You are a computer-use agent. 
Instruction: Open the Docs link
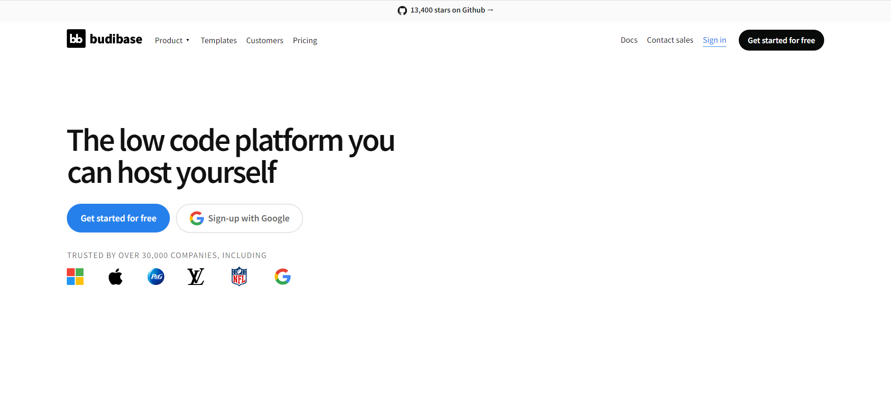pyautogui.click(x=629, y=40)
